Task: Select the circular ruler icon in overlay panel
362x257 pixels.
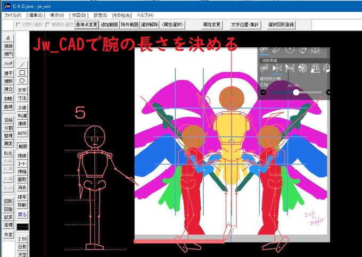Action: 290,49
